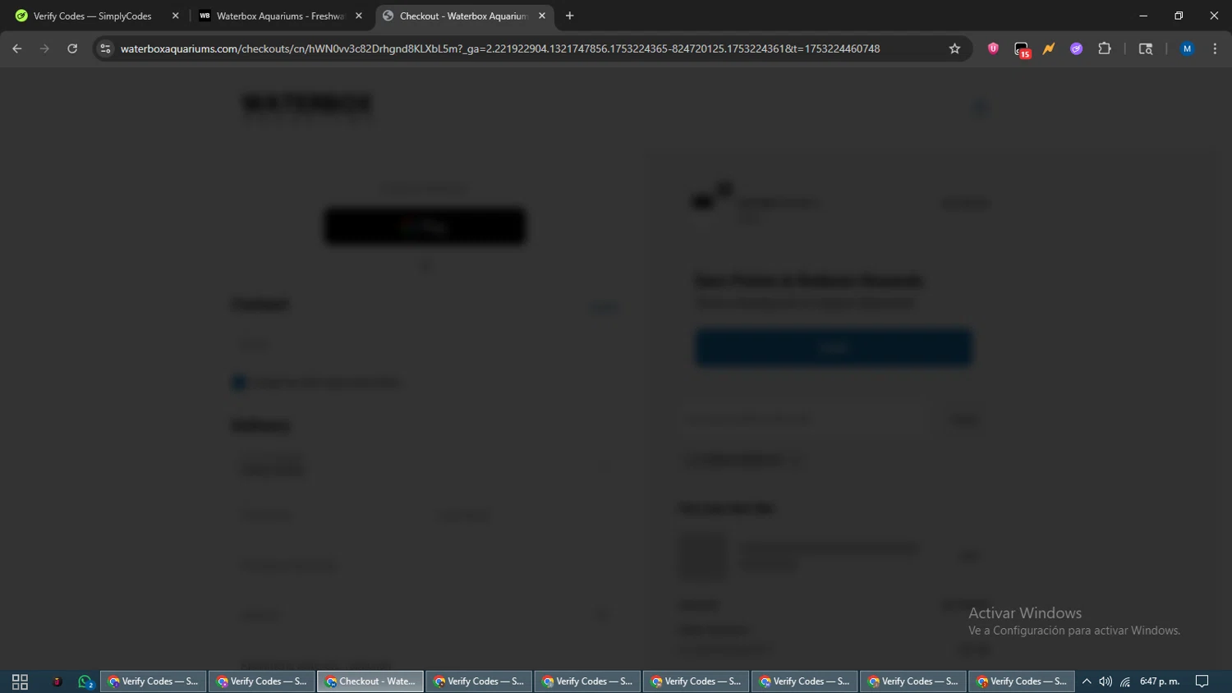Select the Checkout - Wate... taskbar window
This screenshot has width=1232, height=693.
pyautogui.click(x=370, y=682)
